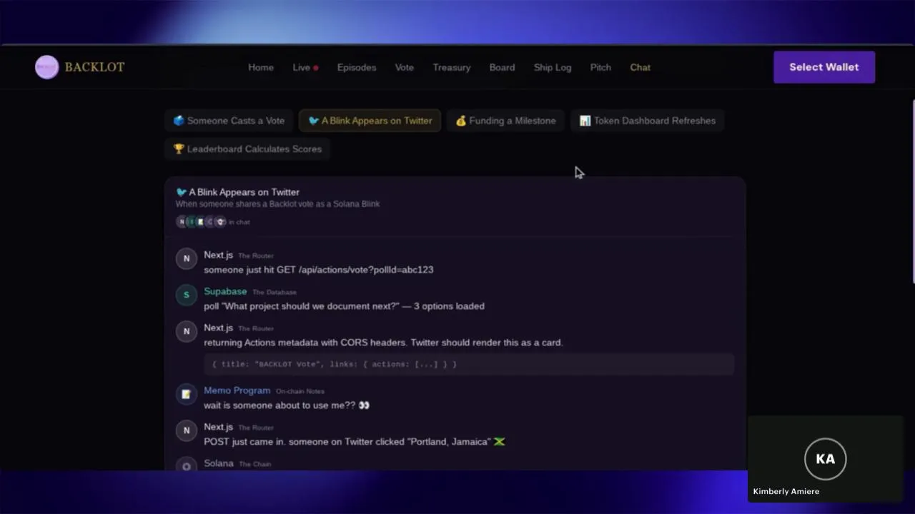This screenshot has height=514, width=915.
Task: Click the page vertical scrollbar
Action: pyautogui.click(x=912, y=193)
